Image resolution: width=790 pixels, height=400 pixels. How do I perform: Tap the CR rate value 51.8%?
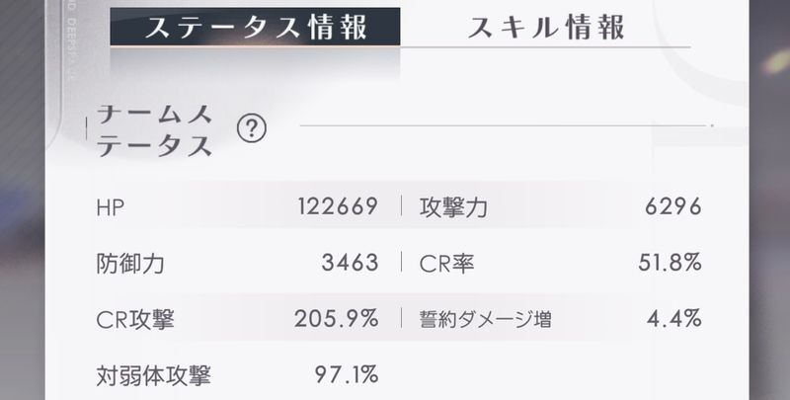[671, 263]
